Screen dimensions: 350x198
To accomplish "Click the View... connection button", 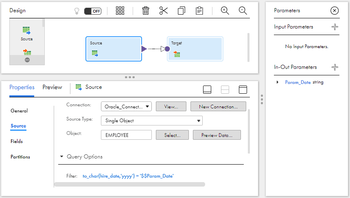I will (171, 107).
